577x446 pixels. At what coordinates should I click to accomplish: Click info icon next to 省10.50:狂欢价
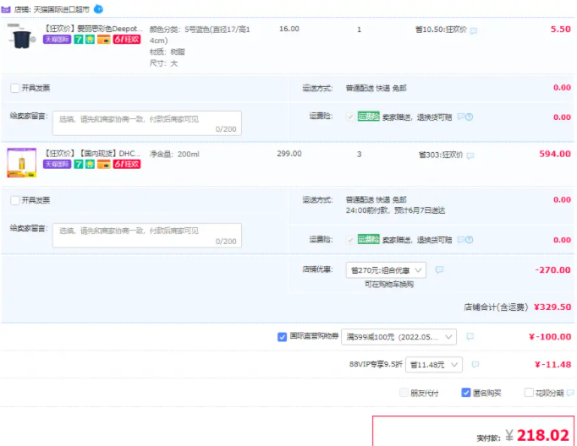point(473,30)
